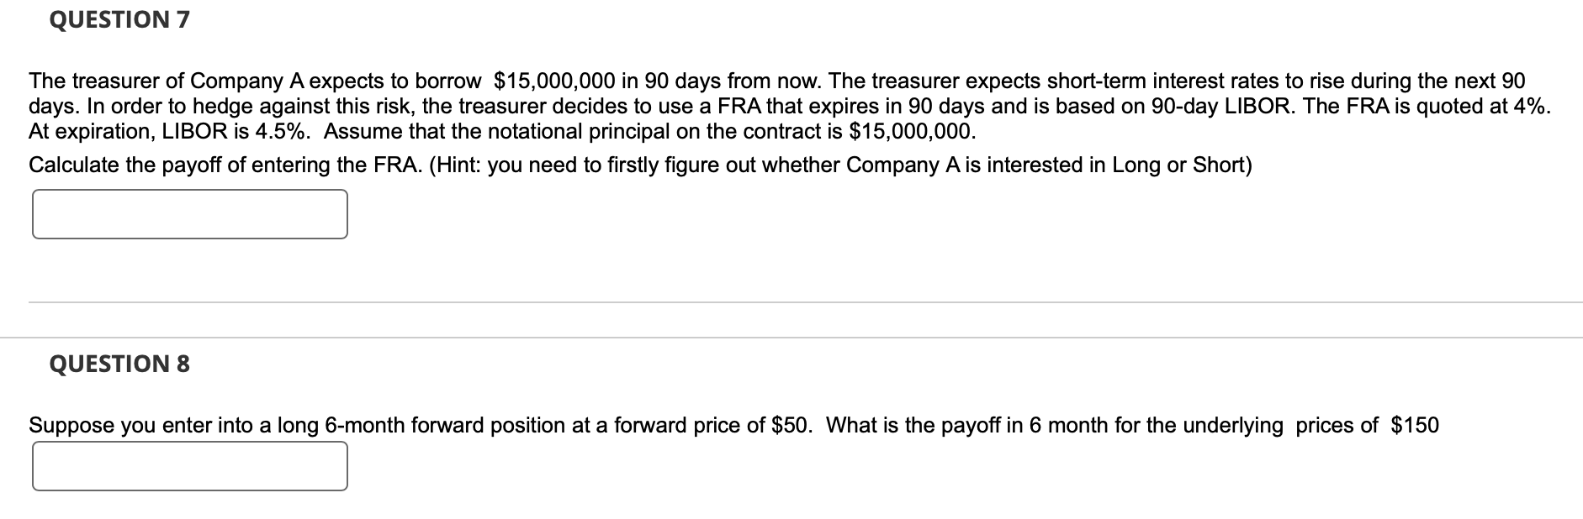Viewport: 1583px width, 519px height.
Task: Select the QUESTION 8 heading
Action: tap(120, 364)
